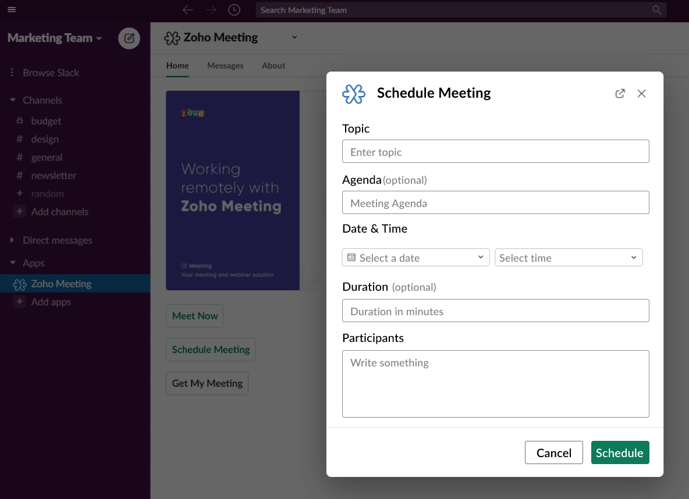The height and width of the screenshot is (499, 689).
Task: Click the calendar icon in the date field
Action: (x=352, y=257)
